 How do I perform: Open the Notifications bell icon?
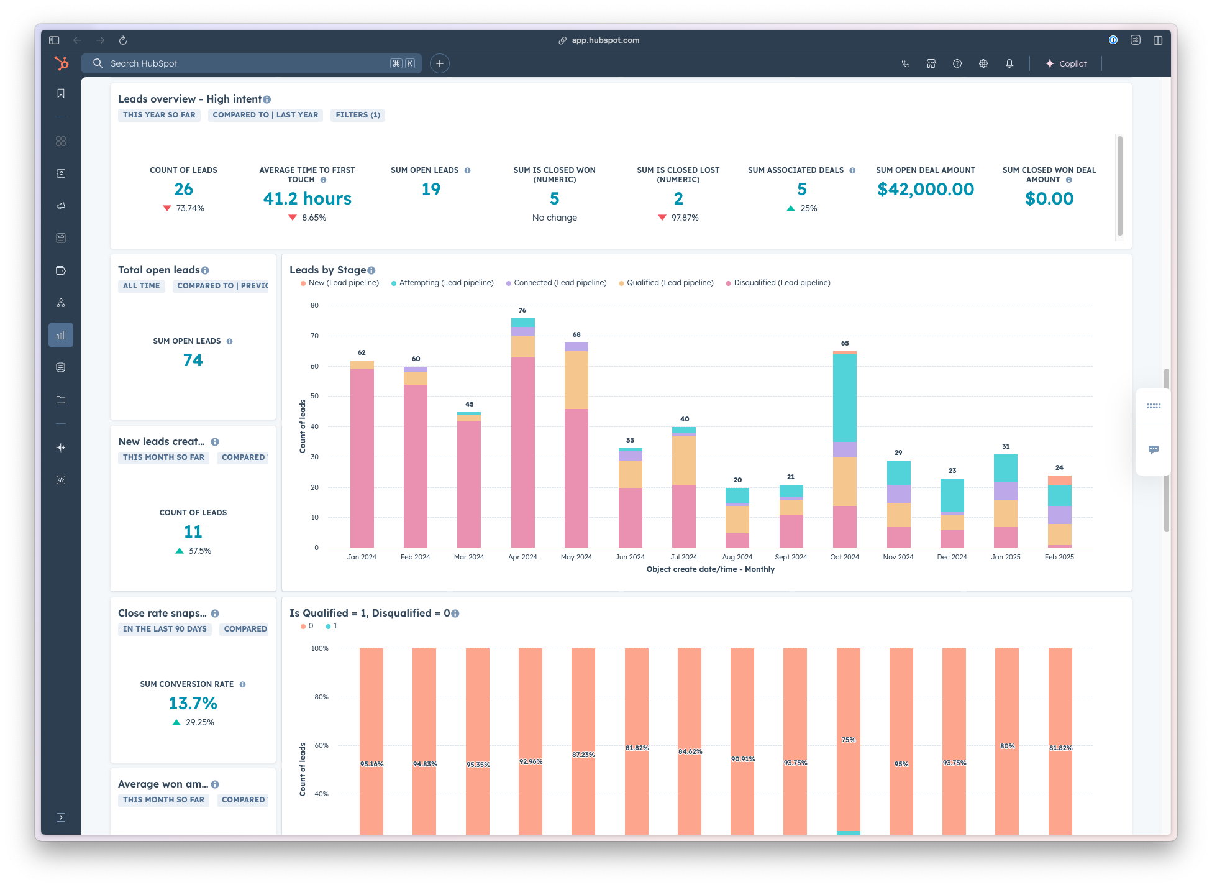1009,63
